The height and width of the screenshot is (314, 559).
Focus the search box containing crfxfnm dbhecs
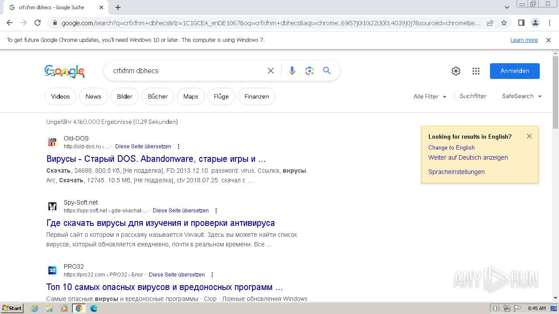coord(186,71)
